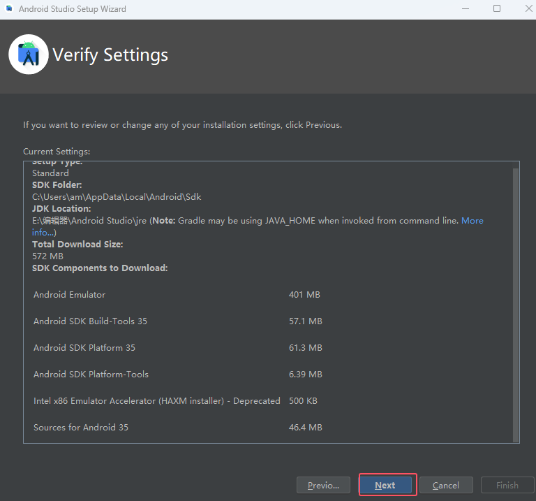
Task: Click the JDK location path text
Action: 89,221
